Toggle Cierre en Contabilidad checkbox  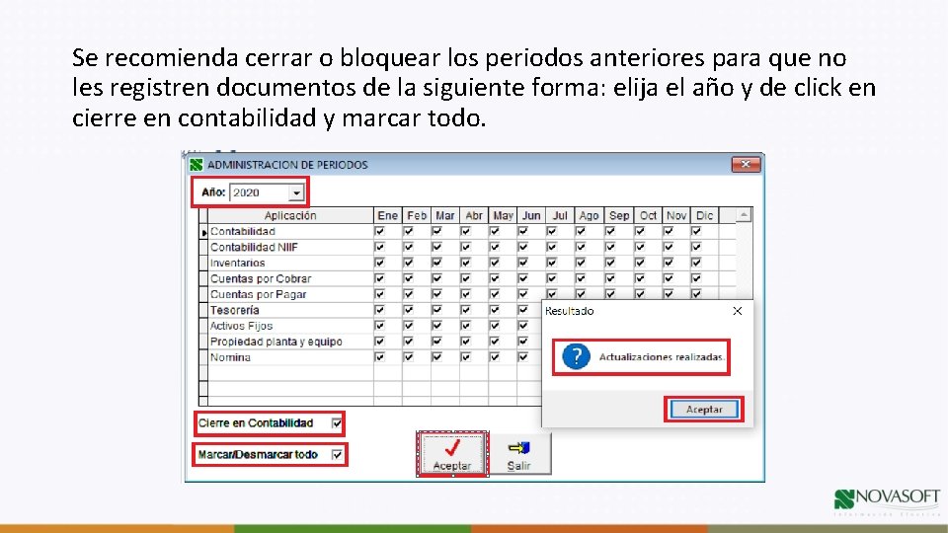pos(337,423)
